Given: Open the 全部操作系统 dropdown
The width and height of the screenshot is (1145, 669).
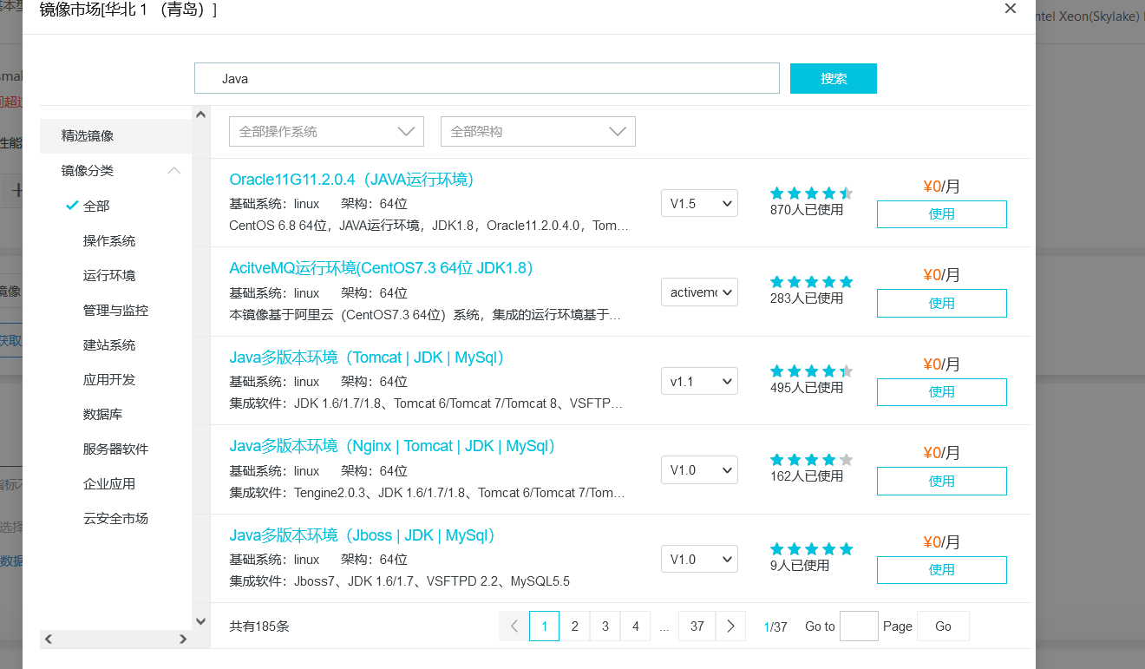Looking at the screenshot, I should (326, 132).
